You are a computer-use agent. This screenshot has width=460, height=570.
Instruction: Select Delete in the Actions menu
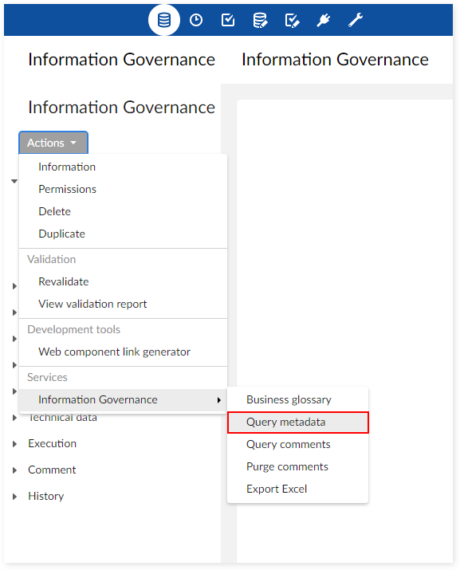tap(124, 211)
